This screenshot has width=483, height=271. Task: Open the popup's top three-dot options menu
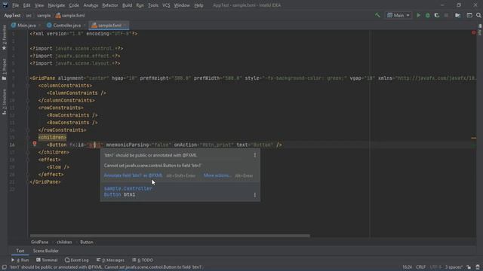point(255,155)
